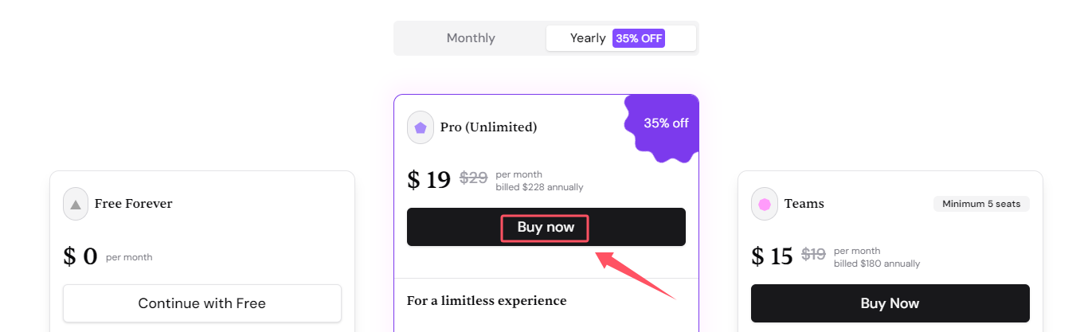Click the Teams pink circle icon

(765, 204)
